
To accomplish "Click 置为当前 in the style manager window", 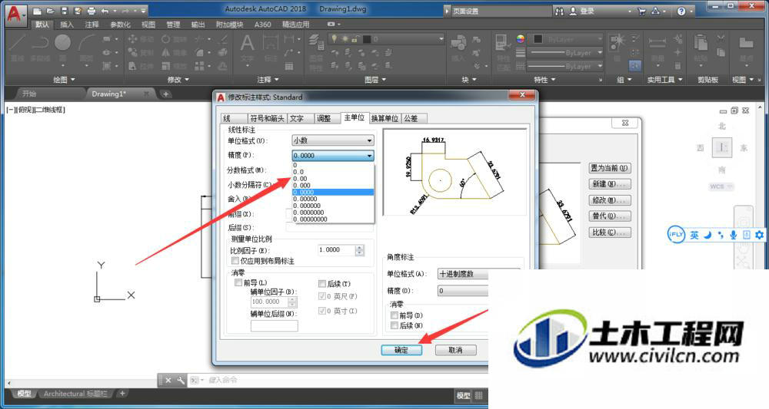I will tap(609, 168).
